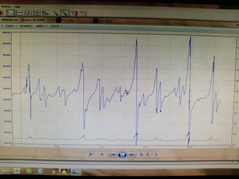Select the layout icon with red bar

click(46, 13)
